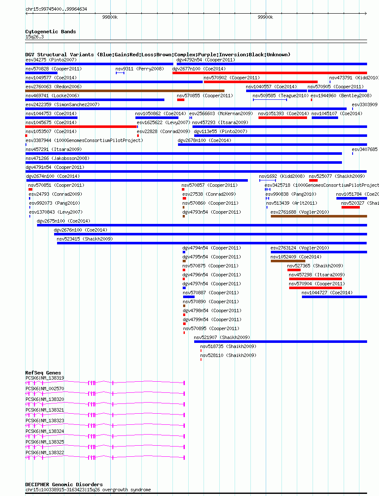Click the dgv2676n100 (Coe2014) label

pyautogui.click(x=80, y=230)
